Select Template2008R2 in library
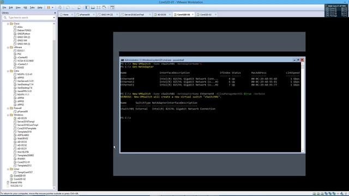Screen dimensions: 349x196 tap(26, 155)
